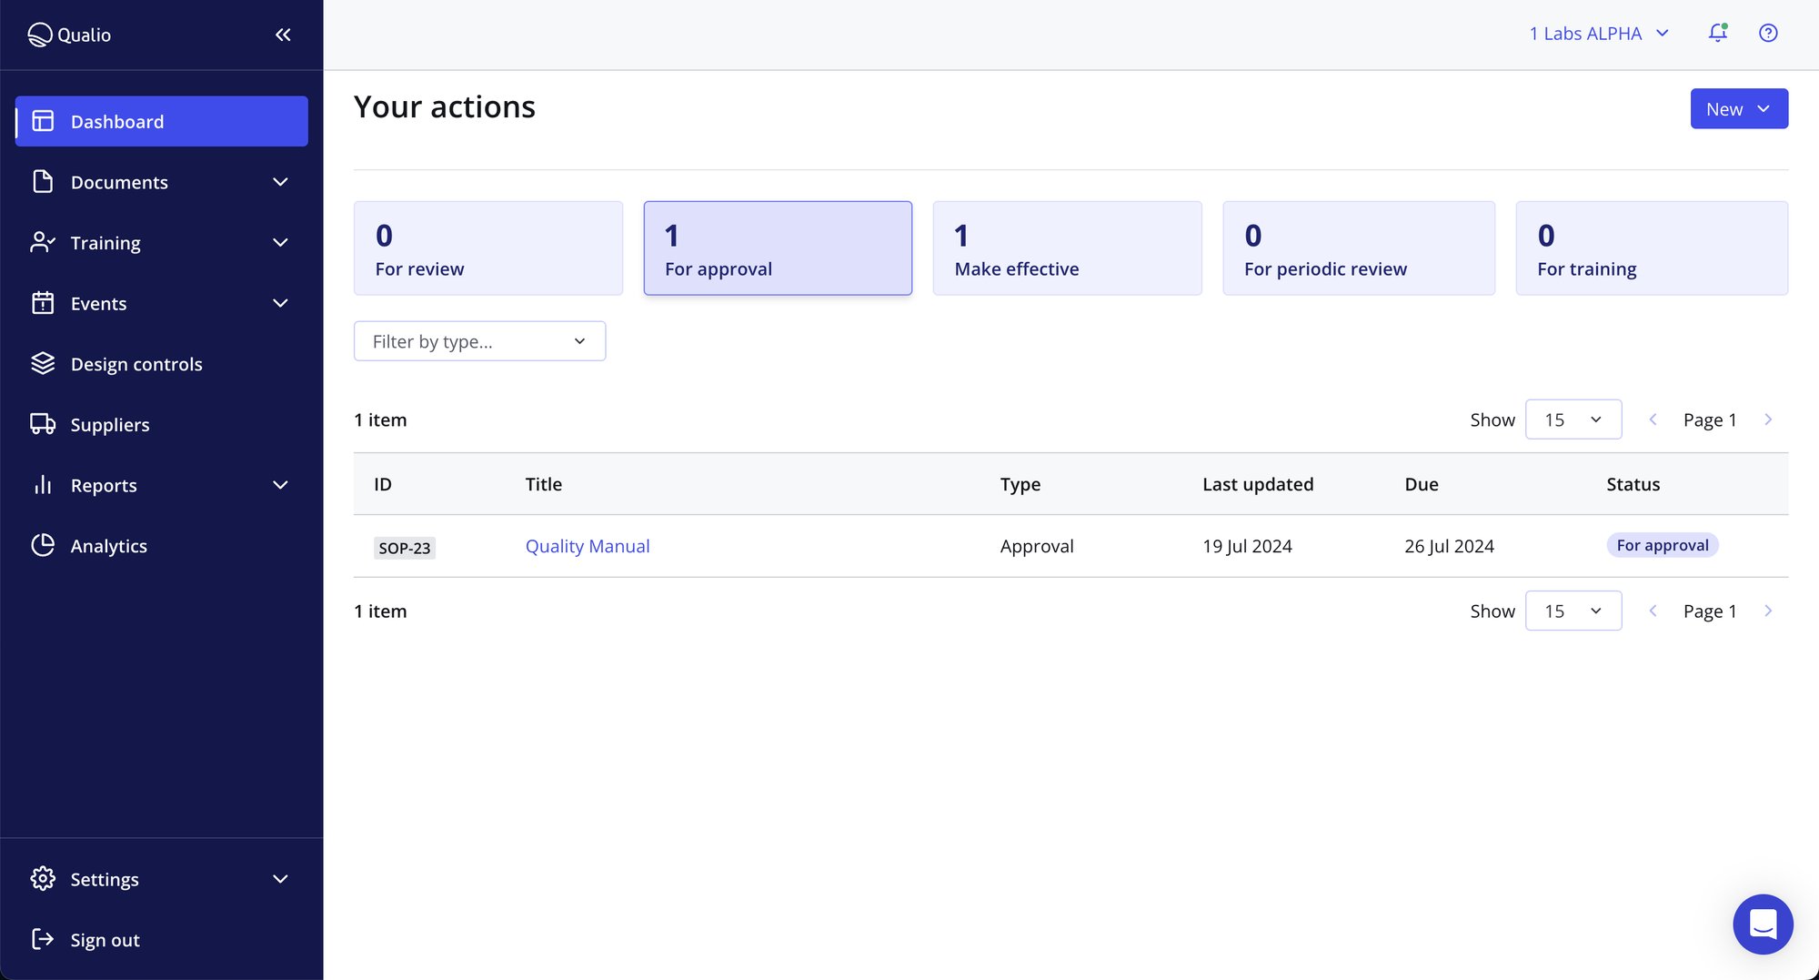The width and height of the screenshot is (1819, 980).
Task: Click the Suppliers truck icon
Action: 43,424
